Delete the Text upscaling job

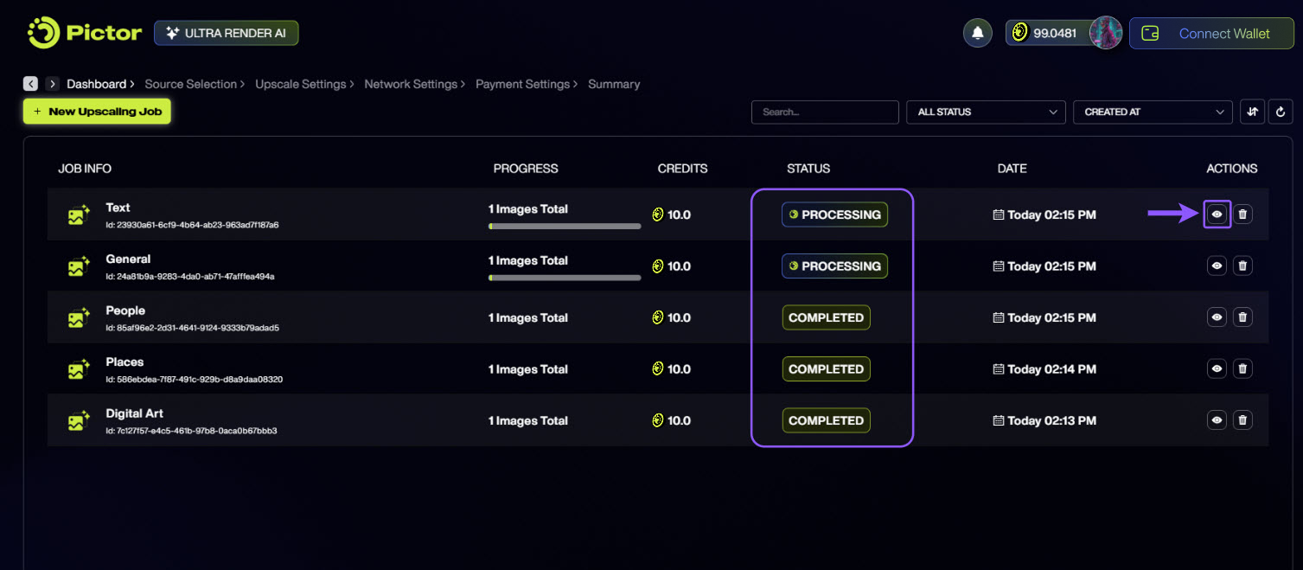pos(1242,215)
